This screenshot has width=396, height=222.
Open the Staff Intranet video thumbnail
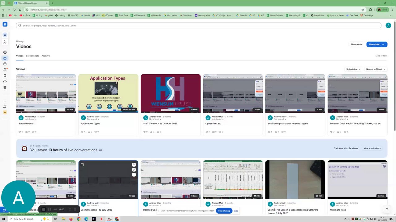[171, 93]
